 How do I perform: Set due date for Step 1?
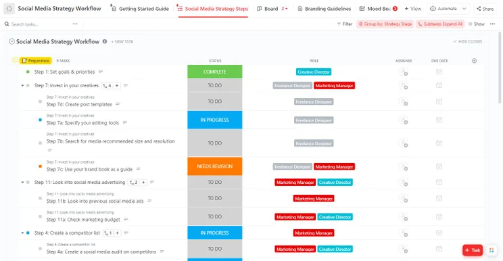coord(439,72)
